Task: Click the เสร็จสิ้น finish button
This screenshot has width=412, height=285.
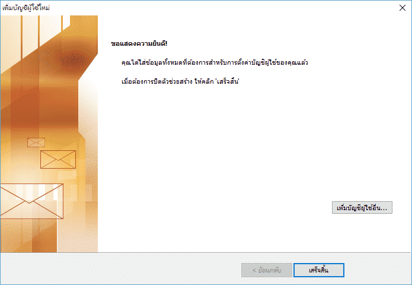Action: point(319,270)
